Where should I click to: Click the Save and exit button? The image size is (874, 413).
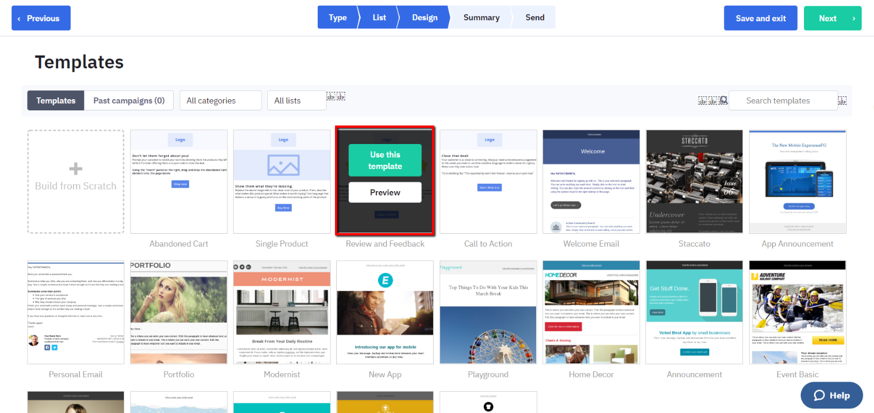click(x=760, y=17)
